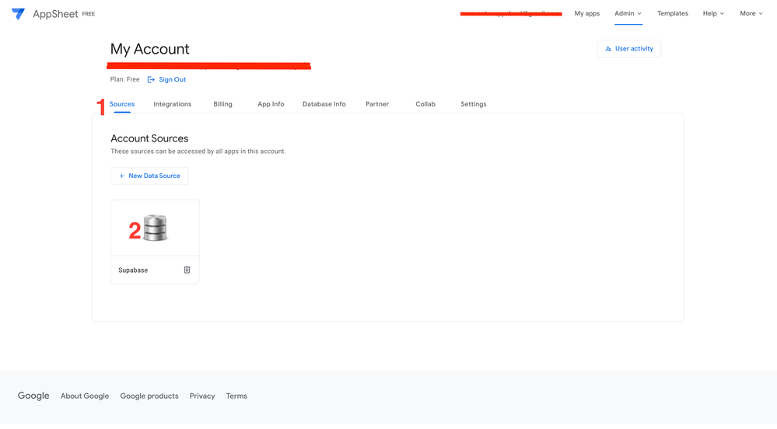
Task: Switch to the Billing tab
Action: point(222,104)
